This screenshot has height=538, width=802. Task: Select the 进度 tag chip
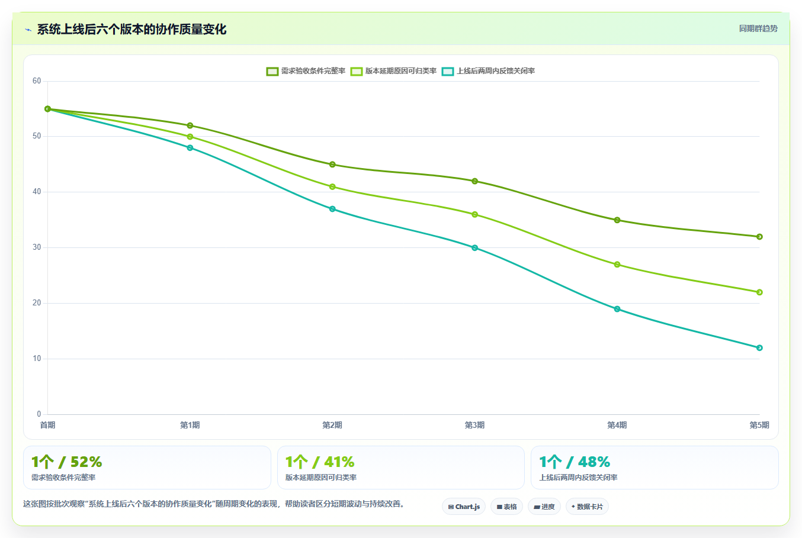pos(544,507)
